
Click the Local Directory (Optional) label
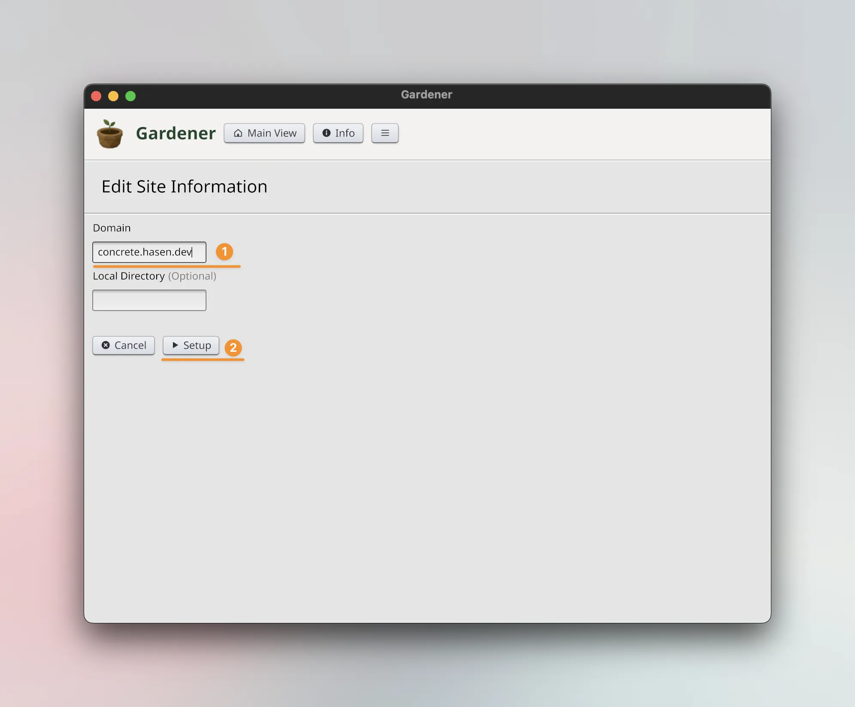[x=154, y=276]
